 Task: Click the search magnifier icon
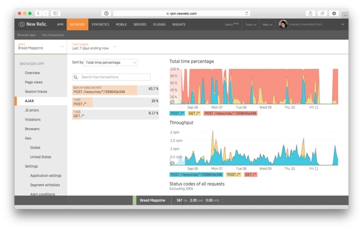point(76,77)
